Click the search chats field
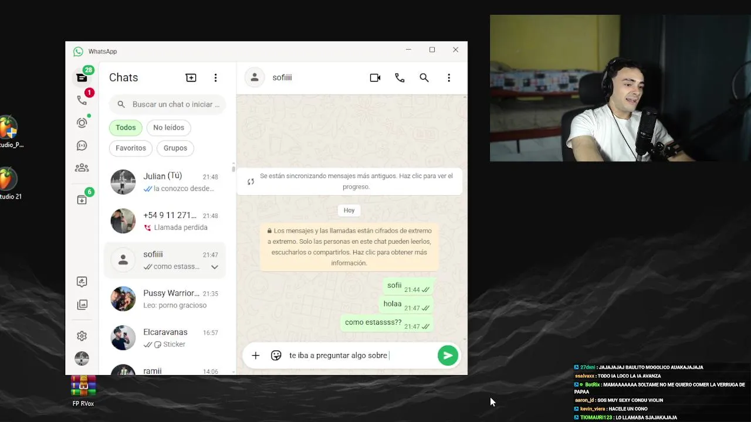751x422 pixels. pos(168,104)
